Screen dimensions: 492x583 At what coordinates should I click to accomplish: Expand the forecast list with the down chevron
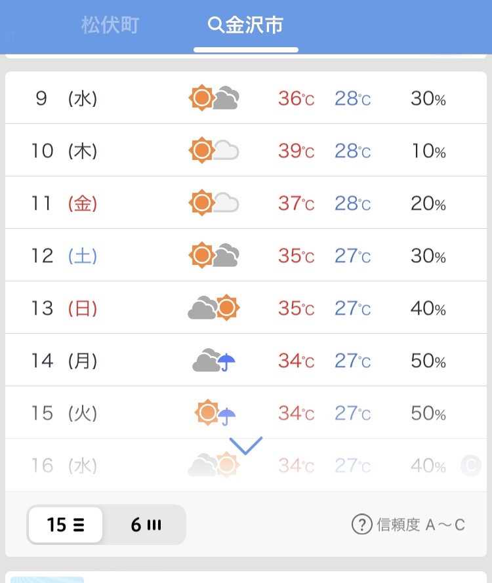[246, 445]
